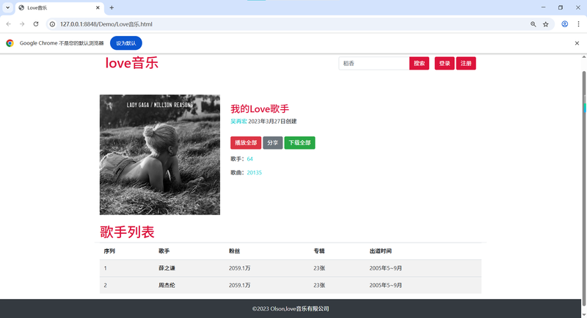The width and height of the screenshot is (587, 318).
Task: Click the 播放全部 button
Action: click(x=246, y=143)
